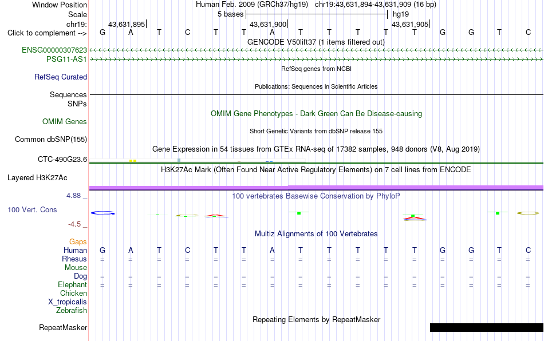Screen dimensions: 544x341
Task: Click the 43,631,905 position marker
Action: 411,24
